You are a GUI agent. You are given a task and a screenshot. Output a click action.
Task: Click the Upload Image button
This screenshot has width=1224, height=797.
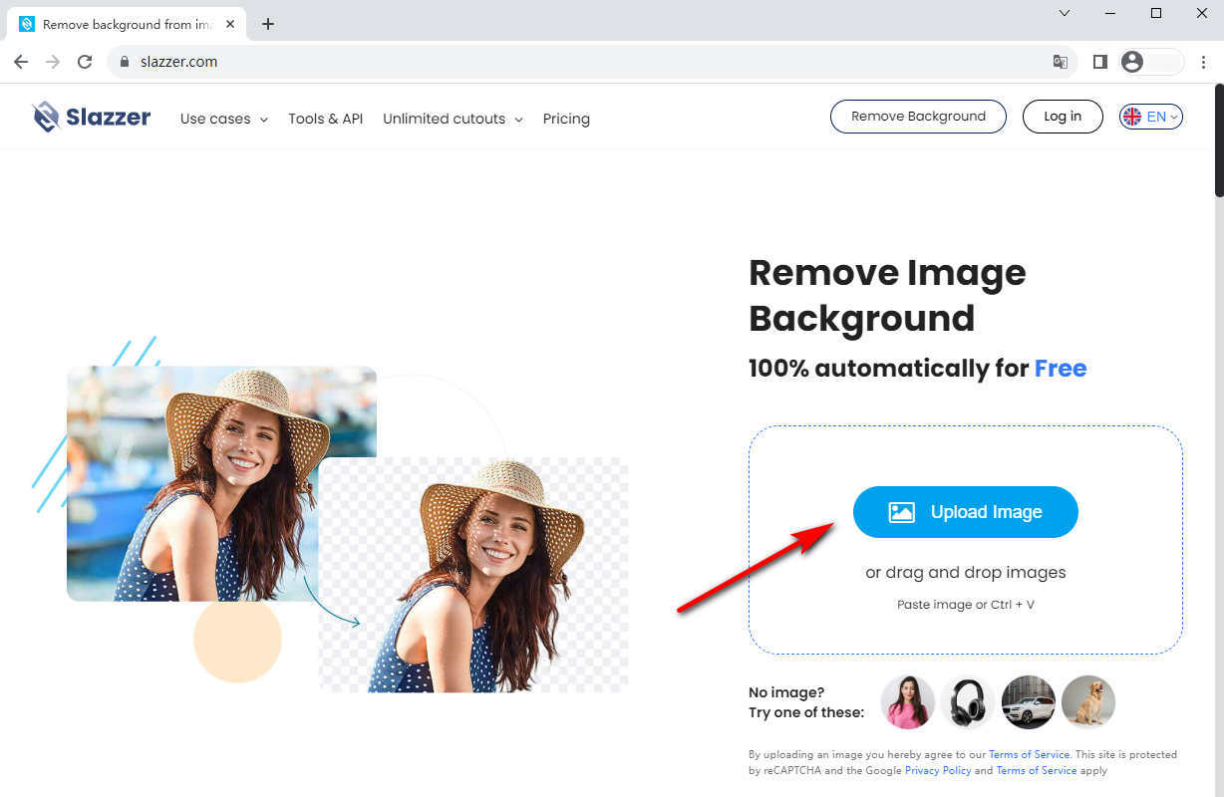click(965, 512)
